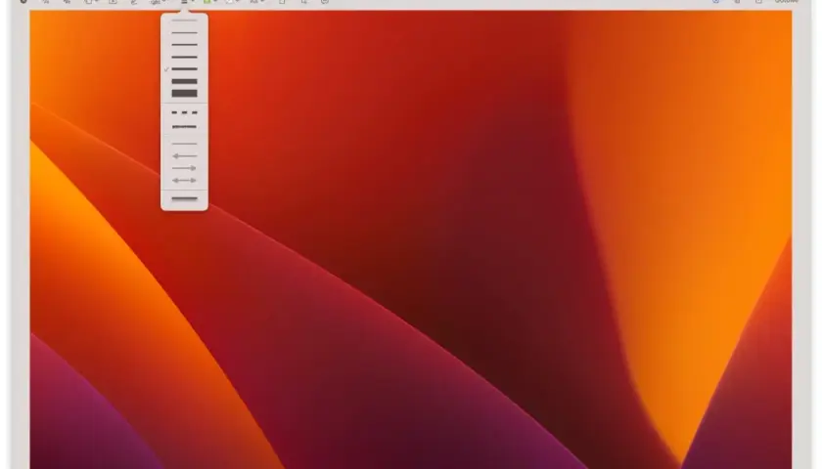Select the second-thickest line weight

pyautogui.click(x=184, y=81)
